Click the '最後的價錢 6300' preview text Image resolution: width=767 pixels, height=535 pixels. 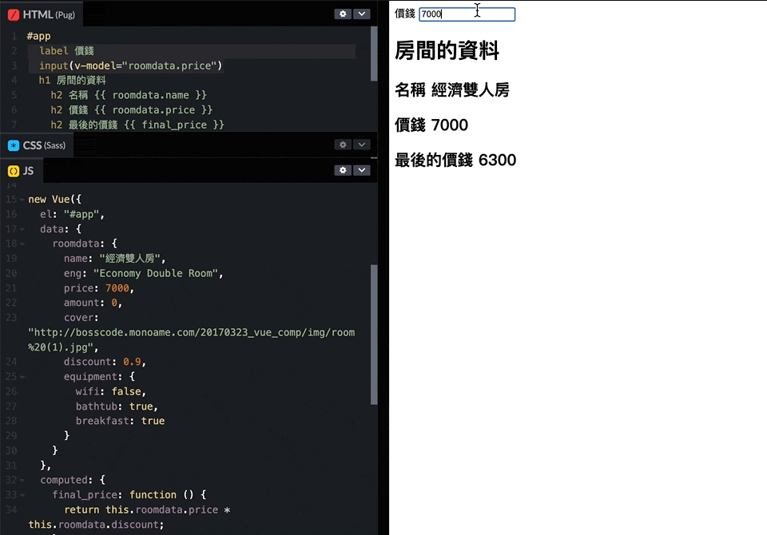click(455, 160)
